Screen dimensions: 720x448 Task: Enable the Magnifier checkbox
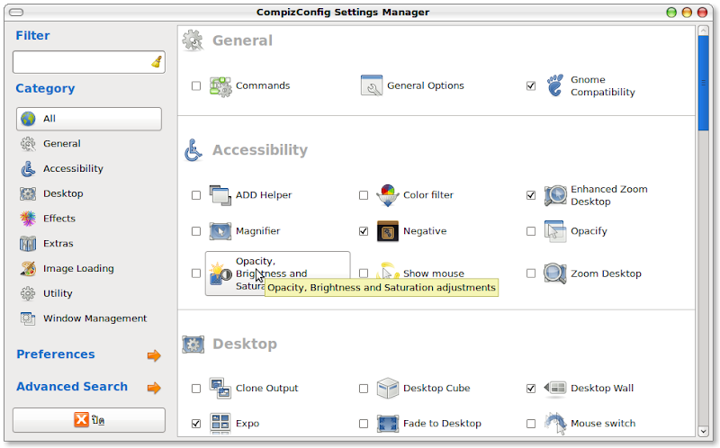(x=196, y=231)
